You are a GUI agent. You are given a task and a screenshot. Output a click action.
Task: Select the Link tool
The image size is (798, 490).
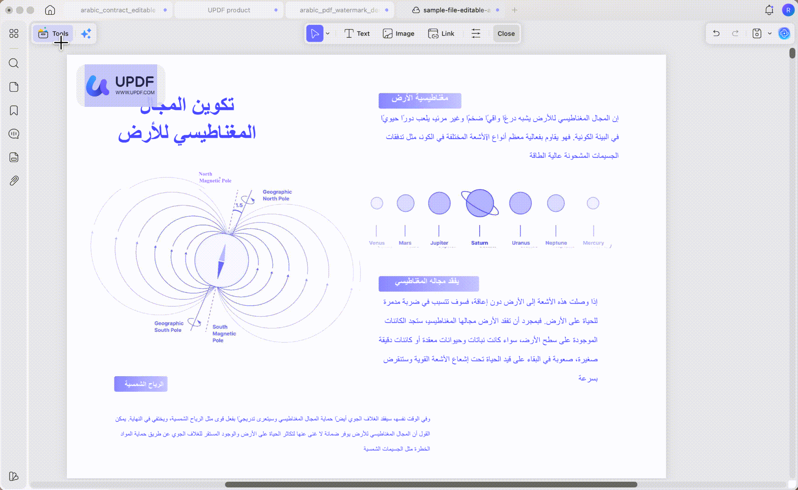coord(441,33)
